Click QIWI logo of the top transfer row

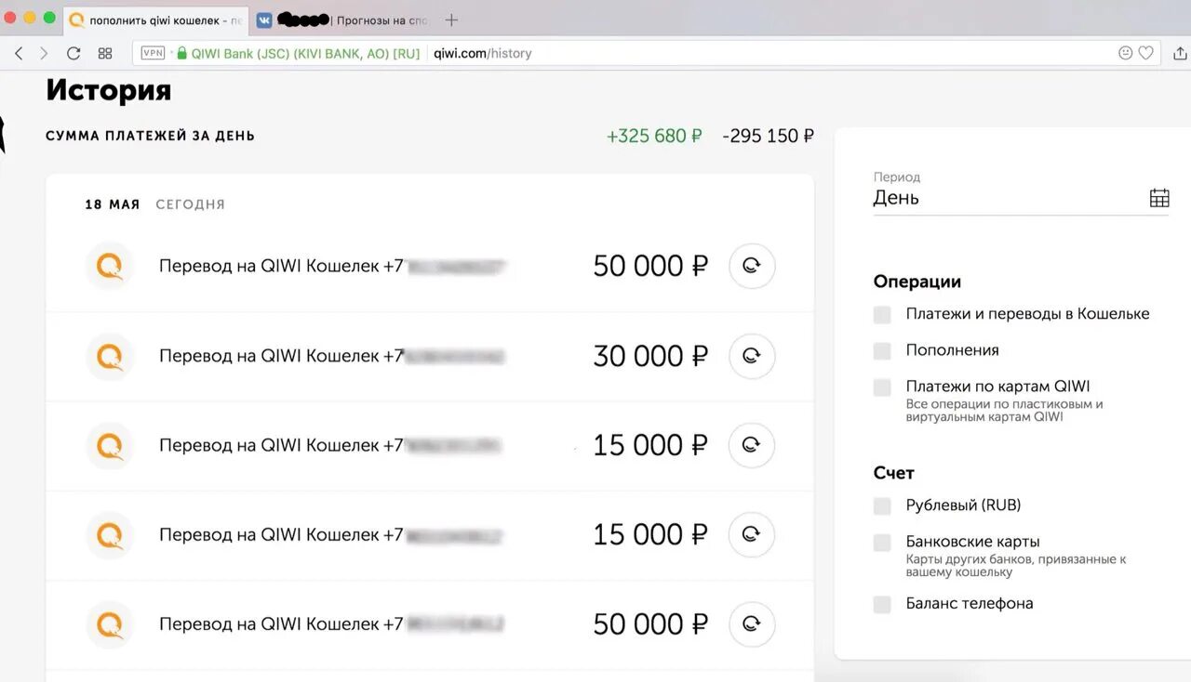coord(110,266)
